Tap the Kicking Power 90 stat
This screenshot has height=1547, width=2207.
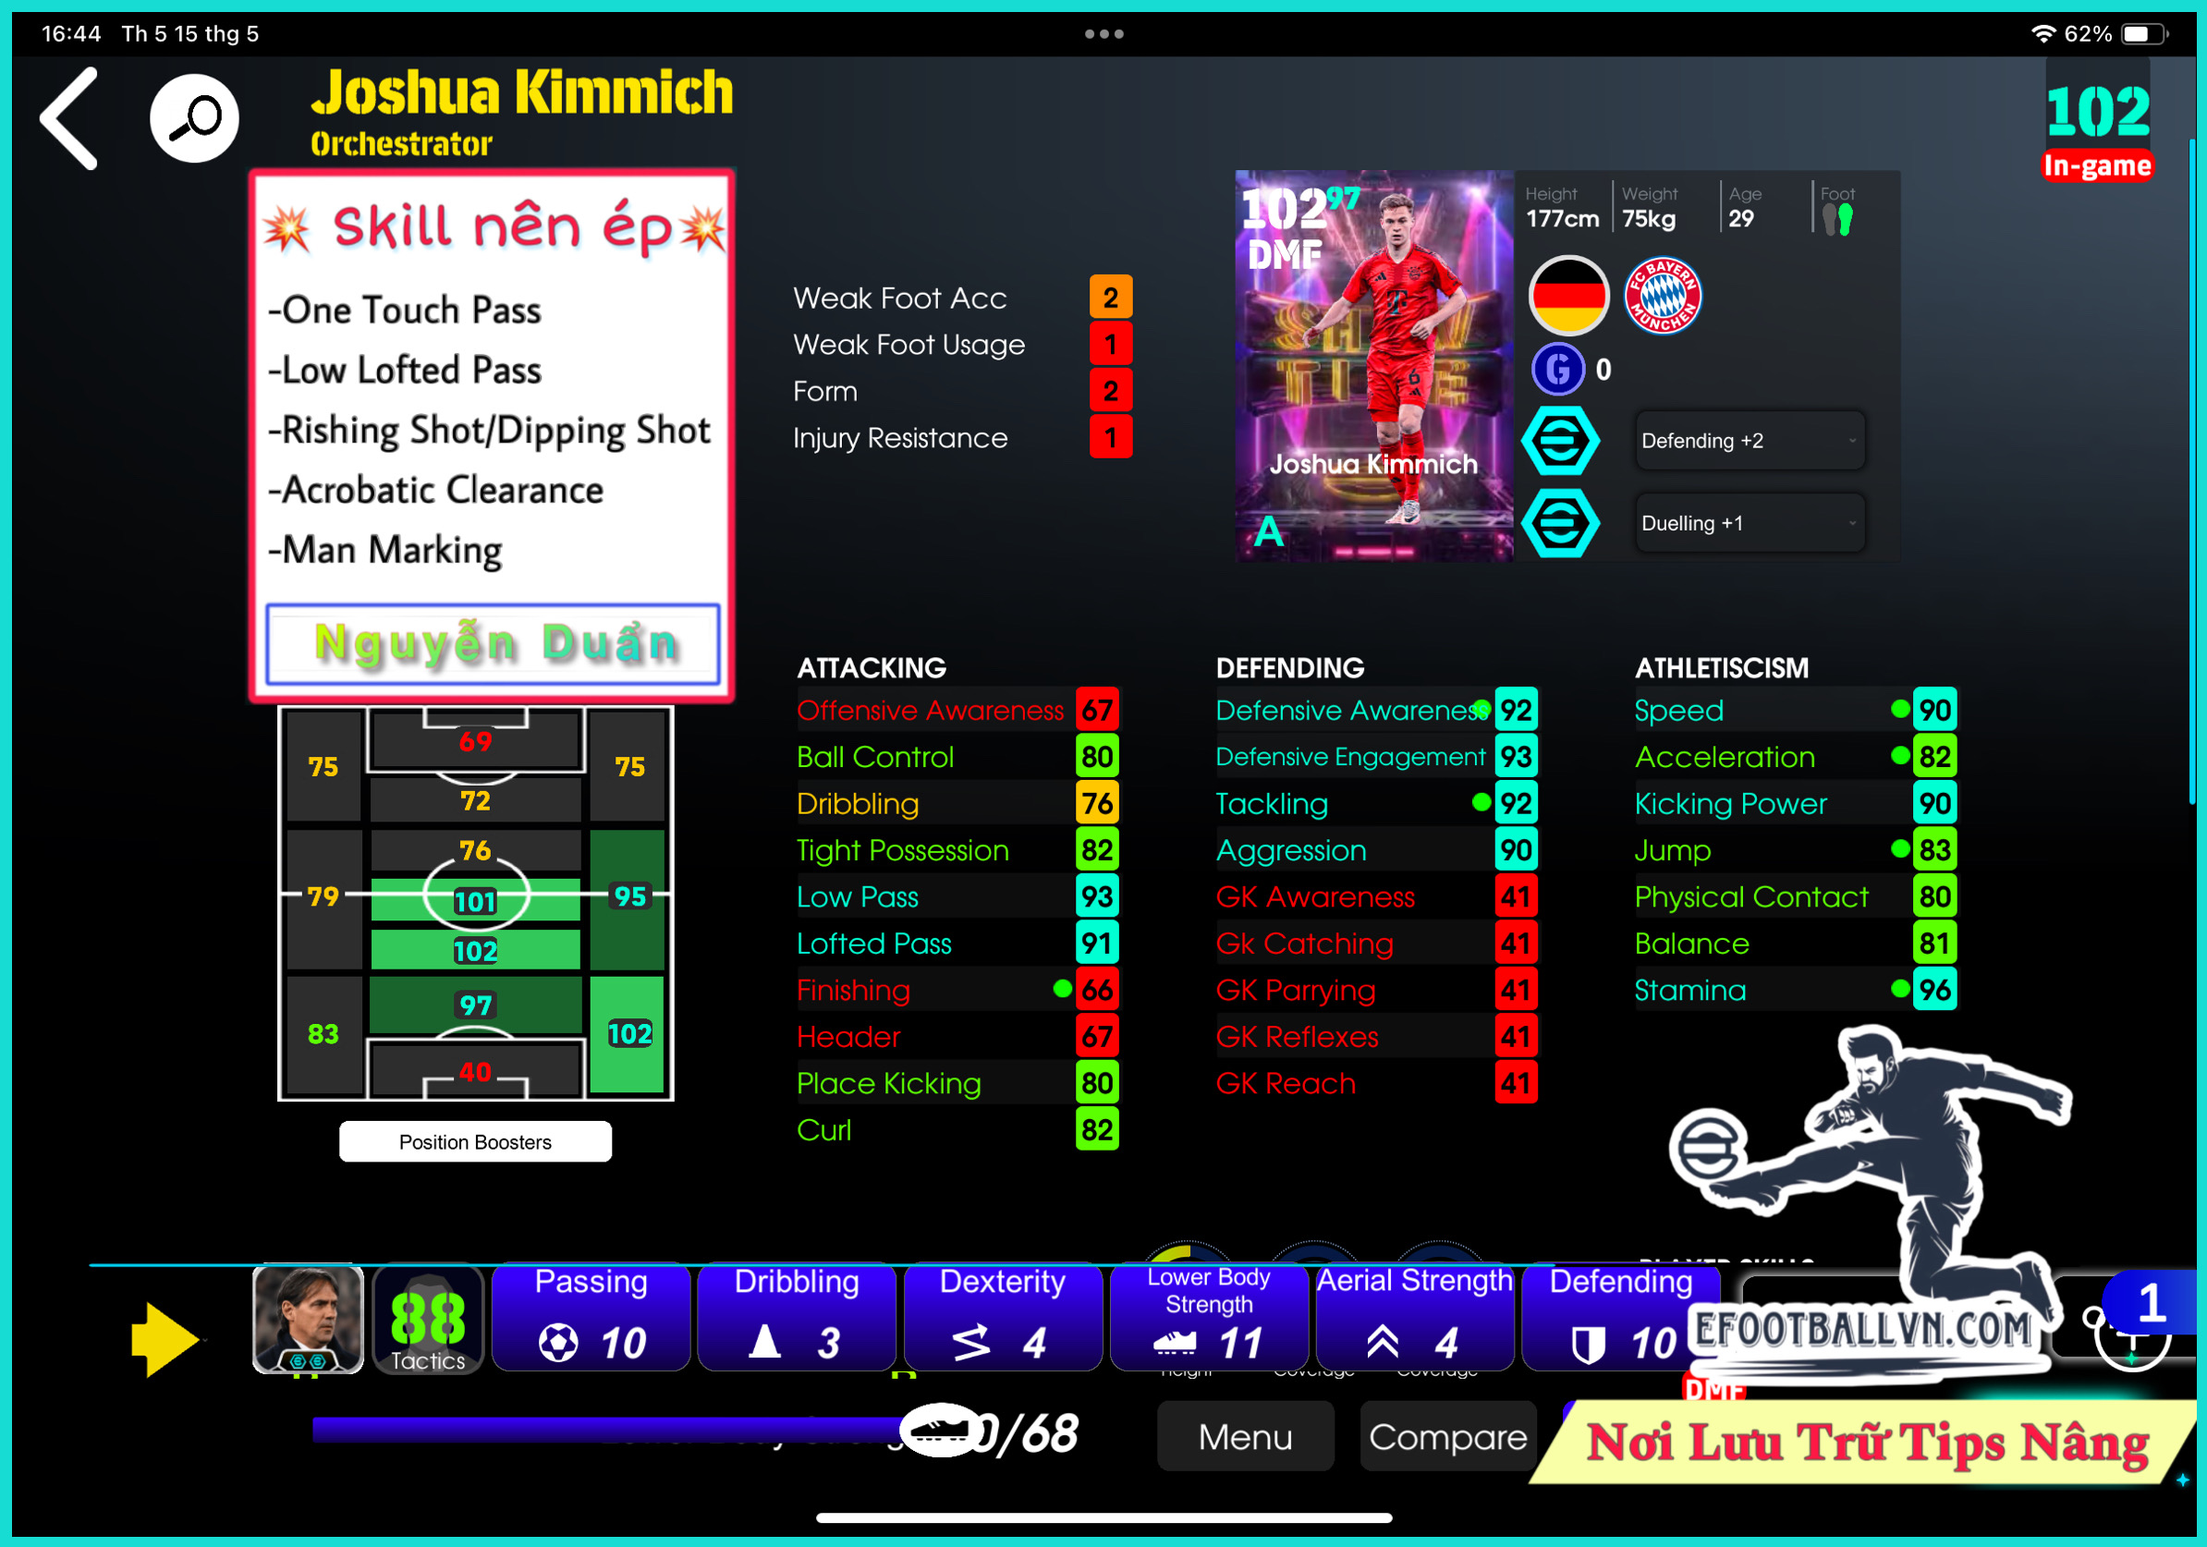tap(1795, 803)
